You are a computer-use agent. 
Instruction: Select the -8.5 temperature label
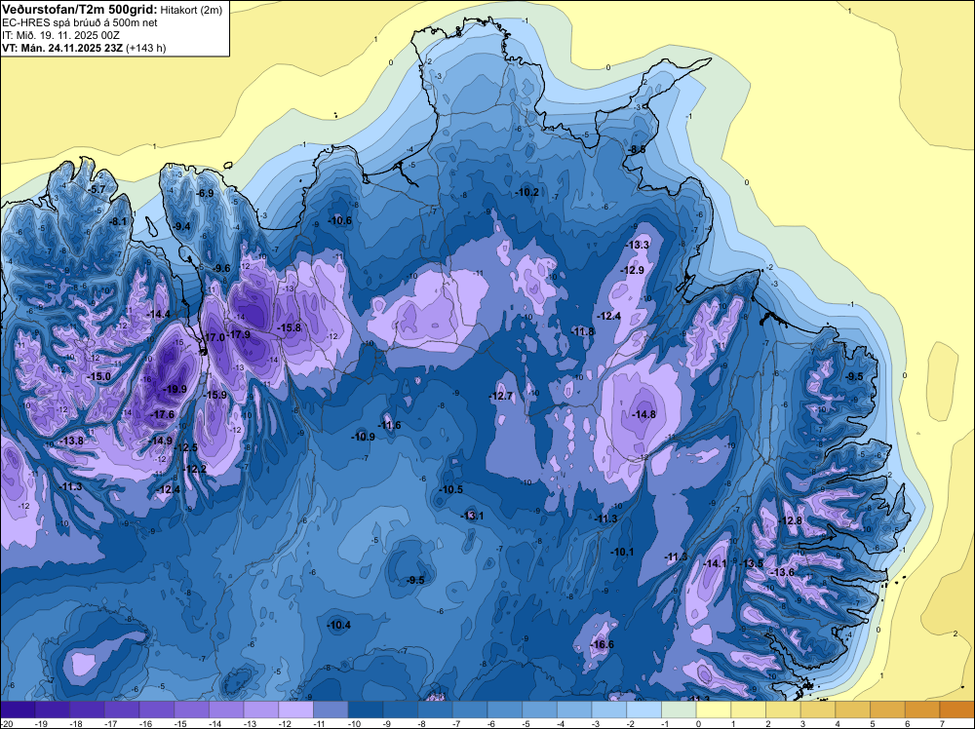pos(638,150)
